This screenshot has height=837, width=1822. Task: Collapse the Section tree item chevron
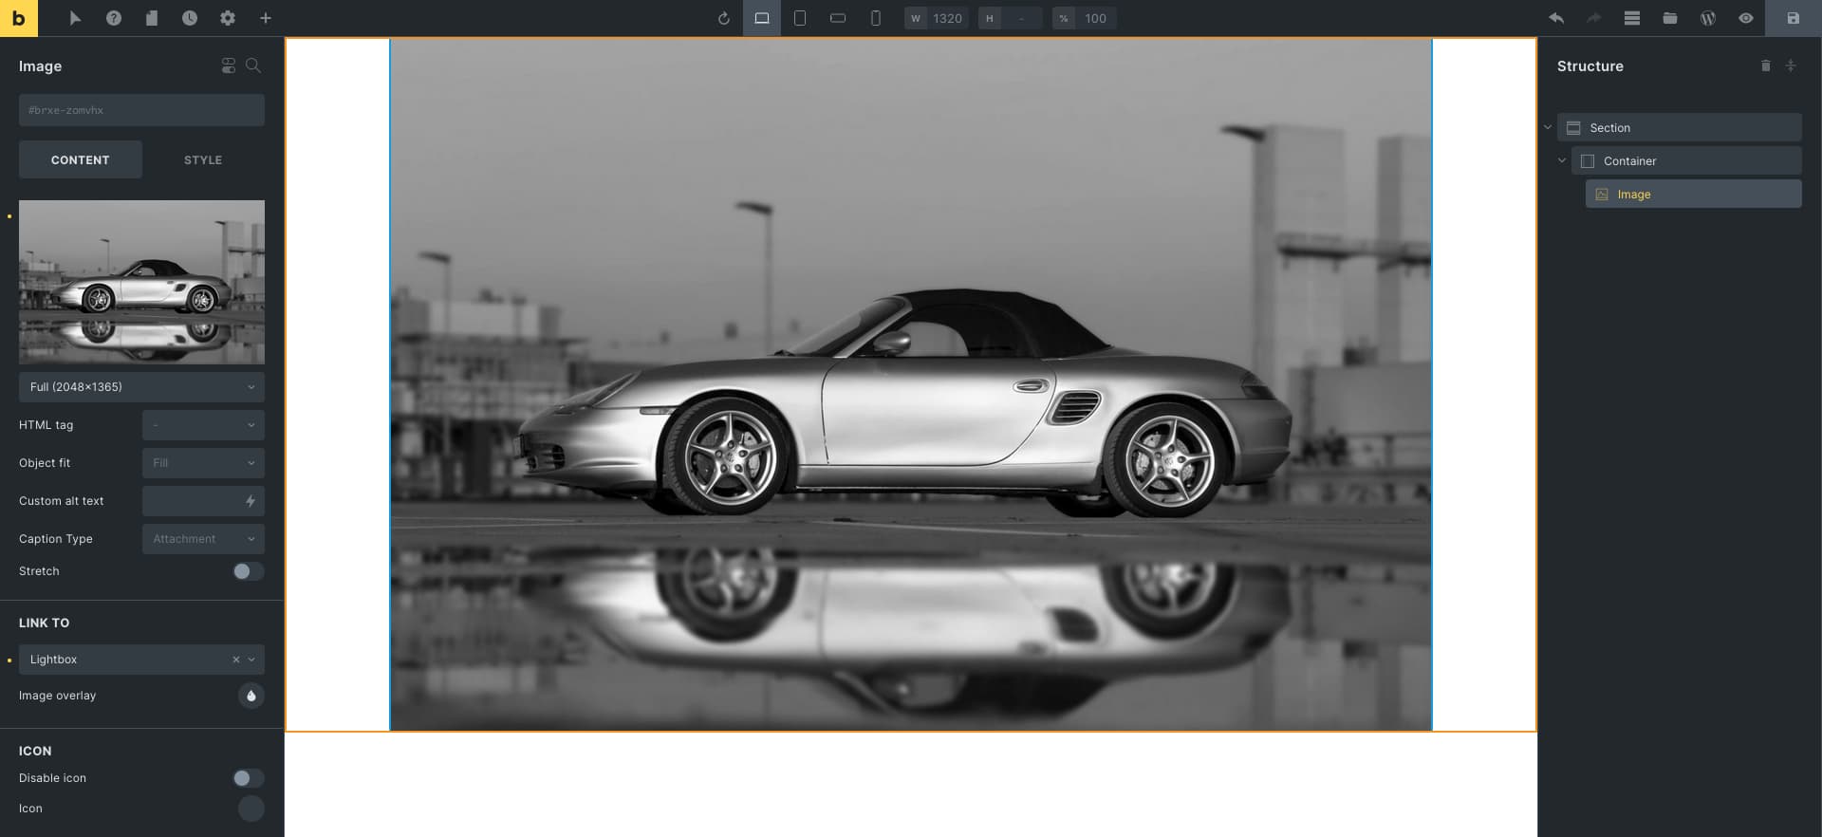(x=1548, y=127)
